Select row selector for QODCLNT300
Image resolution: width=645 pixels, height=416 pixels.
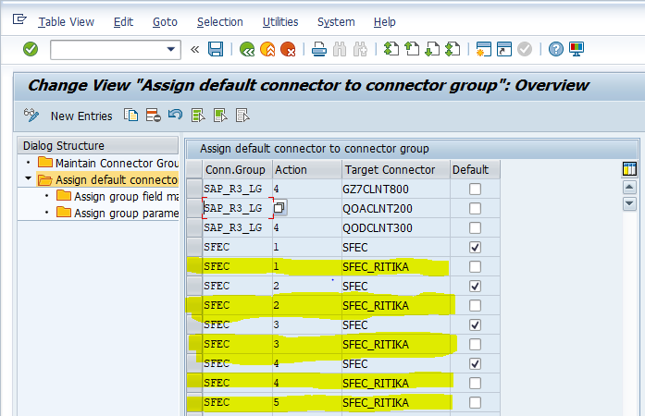194,227
